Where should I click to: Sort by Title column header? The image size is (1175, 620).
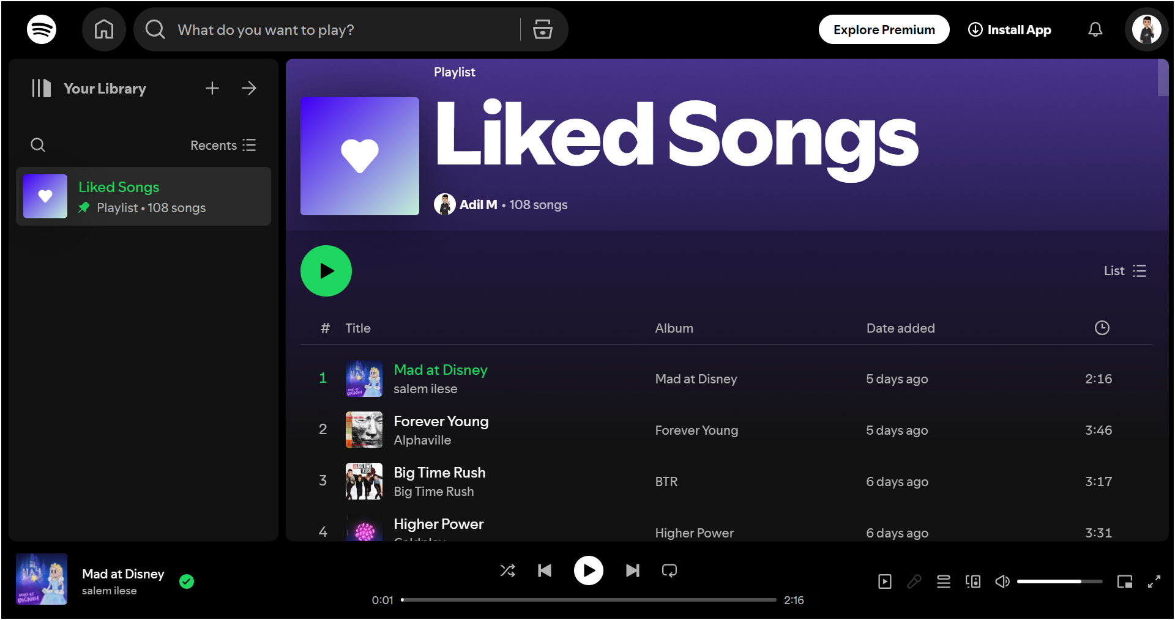tap(358, 328)
